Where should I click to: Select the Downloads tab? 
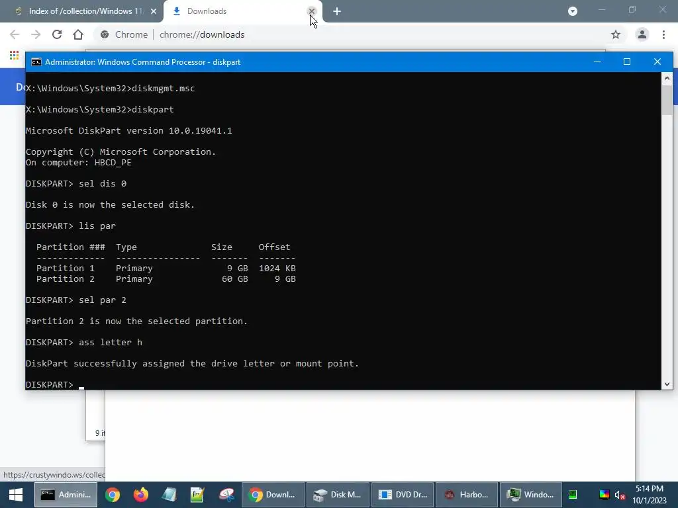[242, 11]
